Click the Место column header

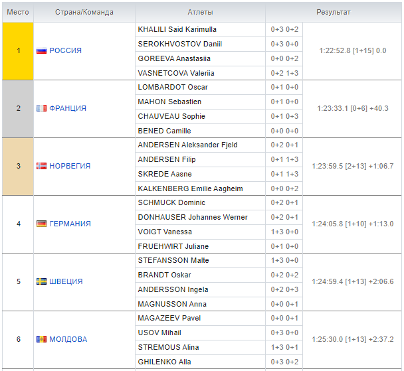tap(18, 13)
